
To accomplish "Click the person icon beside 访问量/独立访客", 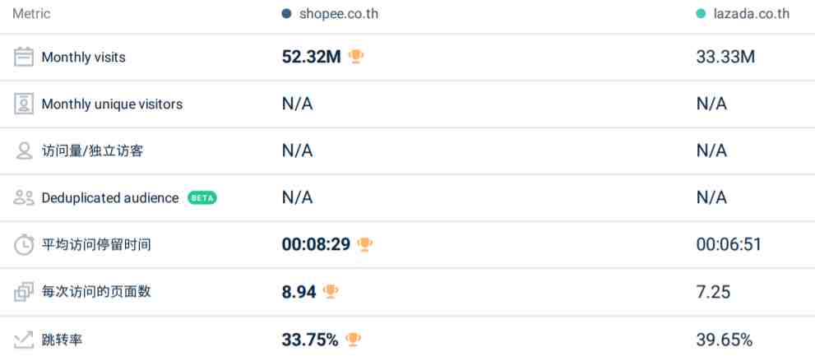I will tap(23, 150).
